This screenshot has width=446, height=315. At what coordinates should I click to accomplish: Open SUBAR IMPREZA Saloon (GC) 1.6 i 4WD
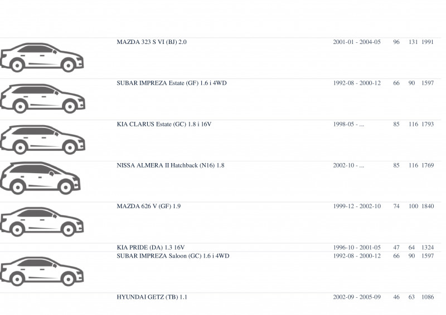tap(173, 256)
